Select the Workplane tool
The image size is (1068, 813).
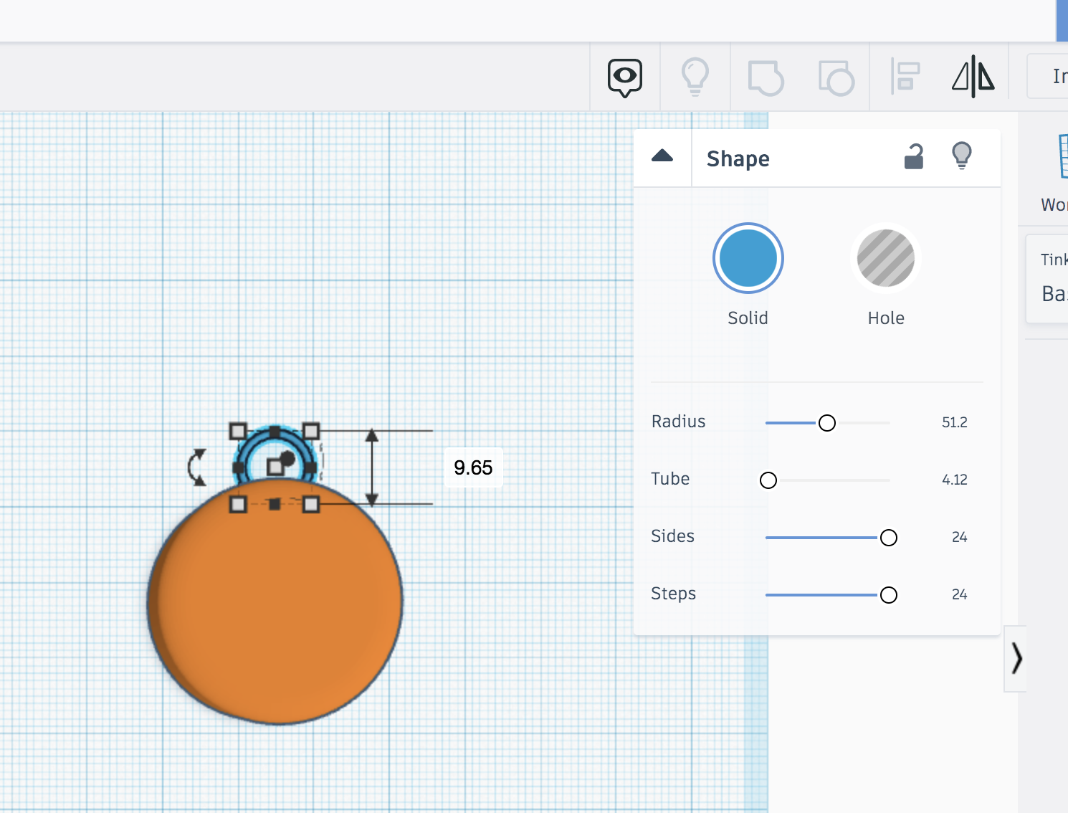click(x=1064, y=156)
